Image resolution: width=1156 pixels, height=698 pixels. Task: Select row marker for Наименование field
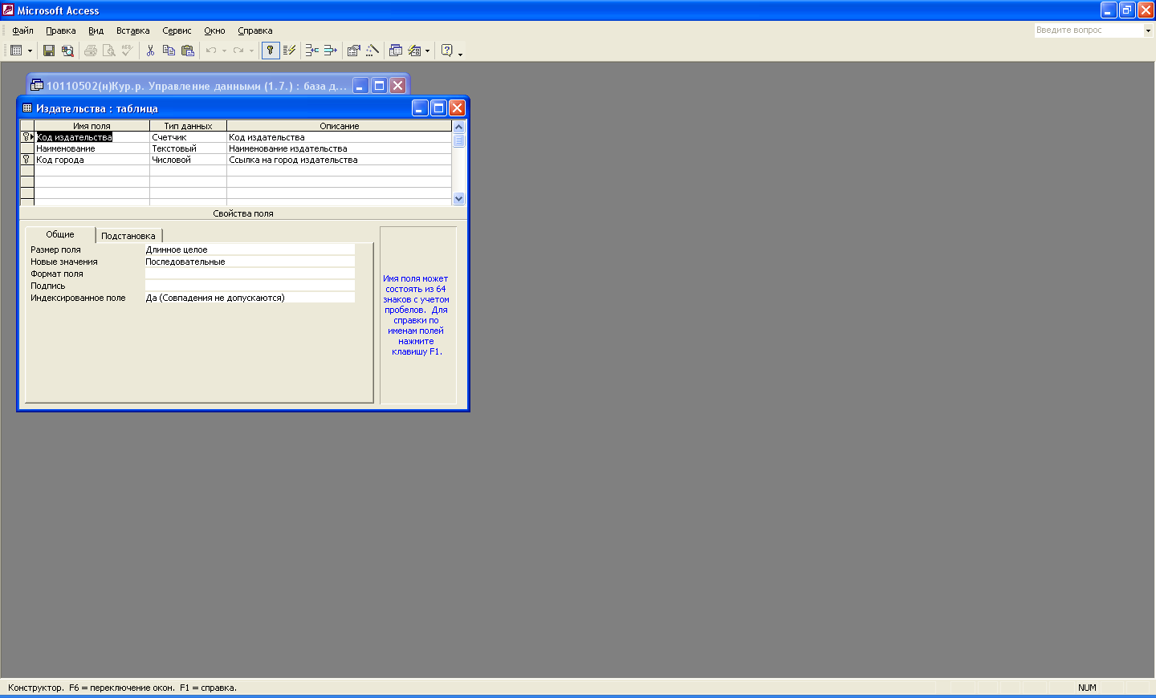(26, 148)
